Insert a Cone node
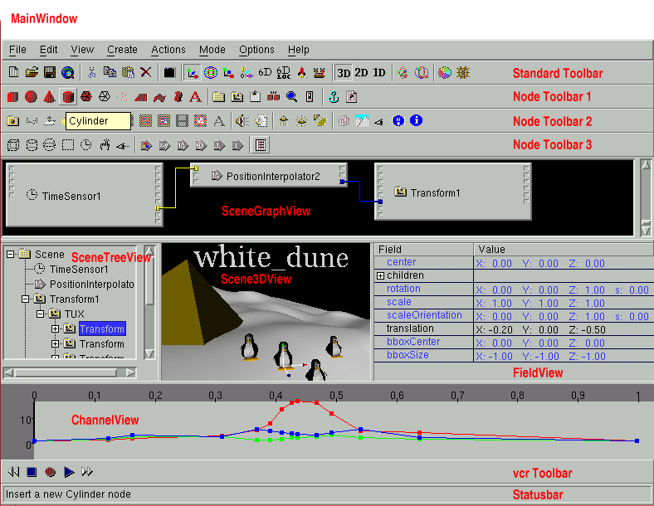 pos(49,97)
